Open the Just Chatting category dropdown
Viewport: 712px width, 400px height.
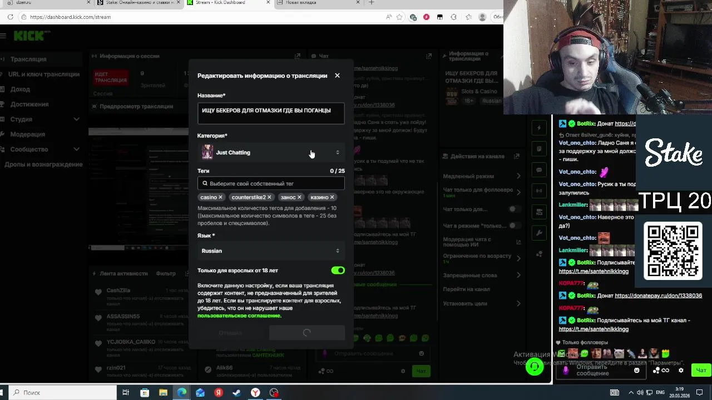(271, 152)
